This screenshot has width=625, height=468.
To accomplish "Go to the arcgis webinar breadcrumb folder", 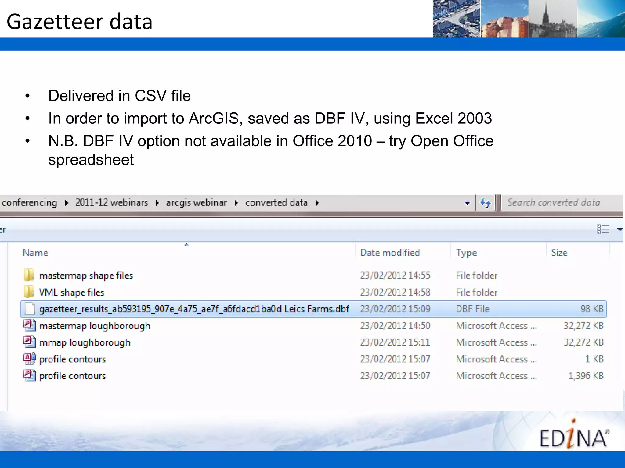I will pyautogui.click(x=197, y=203).
